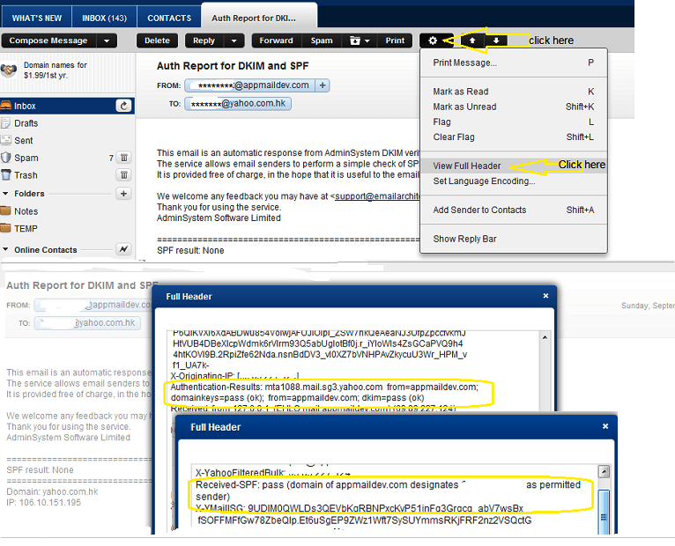The width and height of the screenshot is (675, 546).
Task: Click scroll-up arrow in lower Full Header
Action: 605,471
